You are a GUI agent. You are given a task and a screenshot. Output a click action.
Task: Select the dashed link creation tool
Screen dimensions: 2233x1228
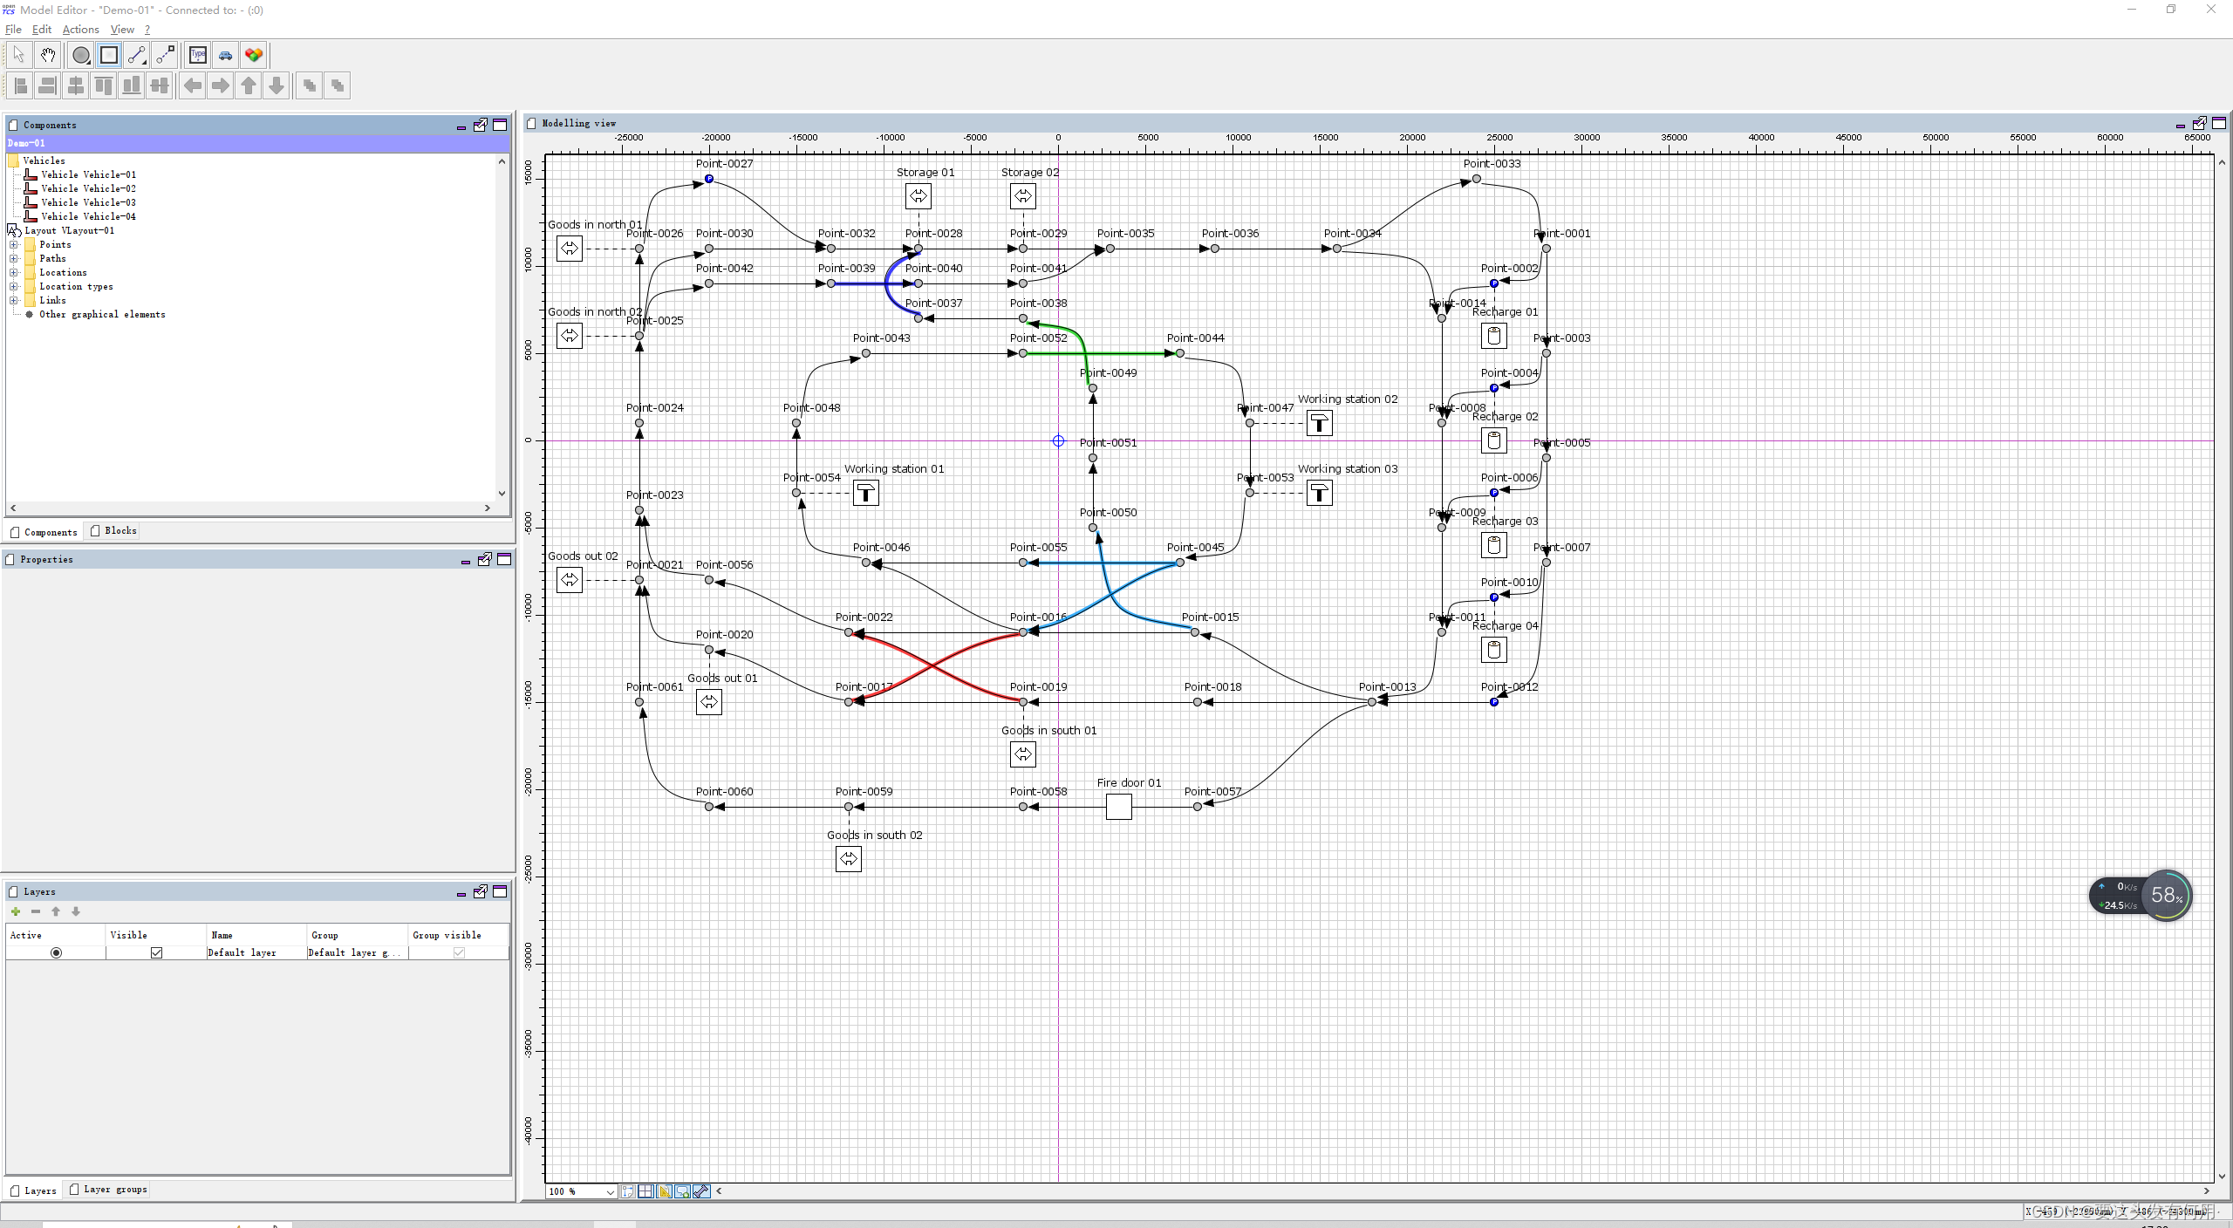click(x=165, y=55)
